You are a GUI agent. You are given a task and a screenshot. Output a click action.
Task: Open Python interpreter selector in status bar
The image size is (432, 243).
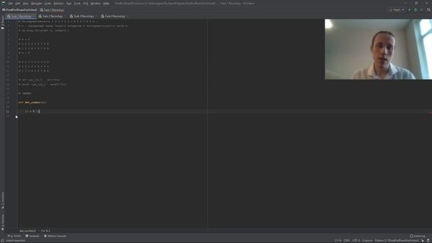click(397, 241)
